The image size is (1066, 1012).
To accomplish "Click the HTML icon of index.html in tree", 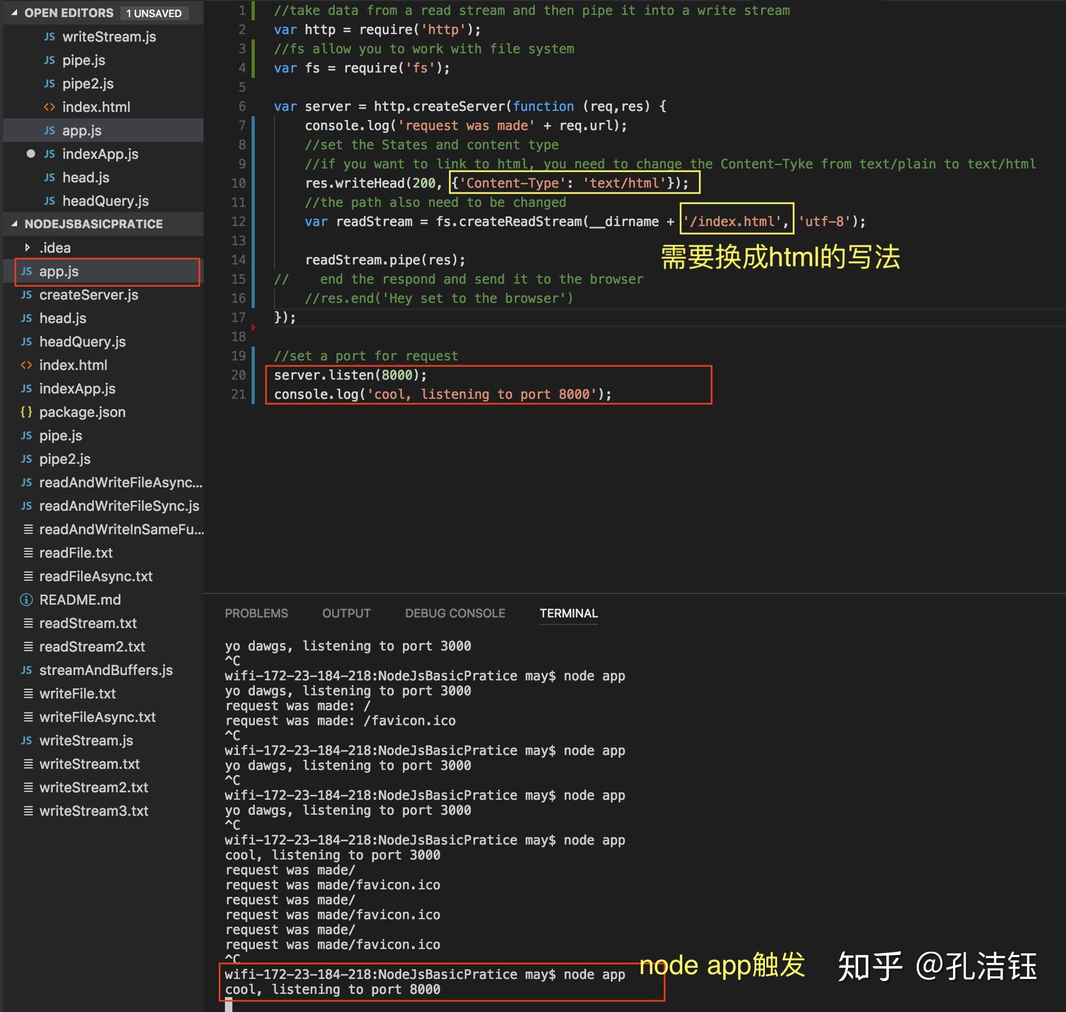I will [26, 365].
